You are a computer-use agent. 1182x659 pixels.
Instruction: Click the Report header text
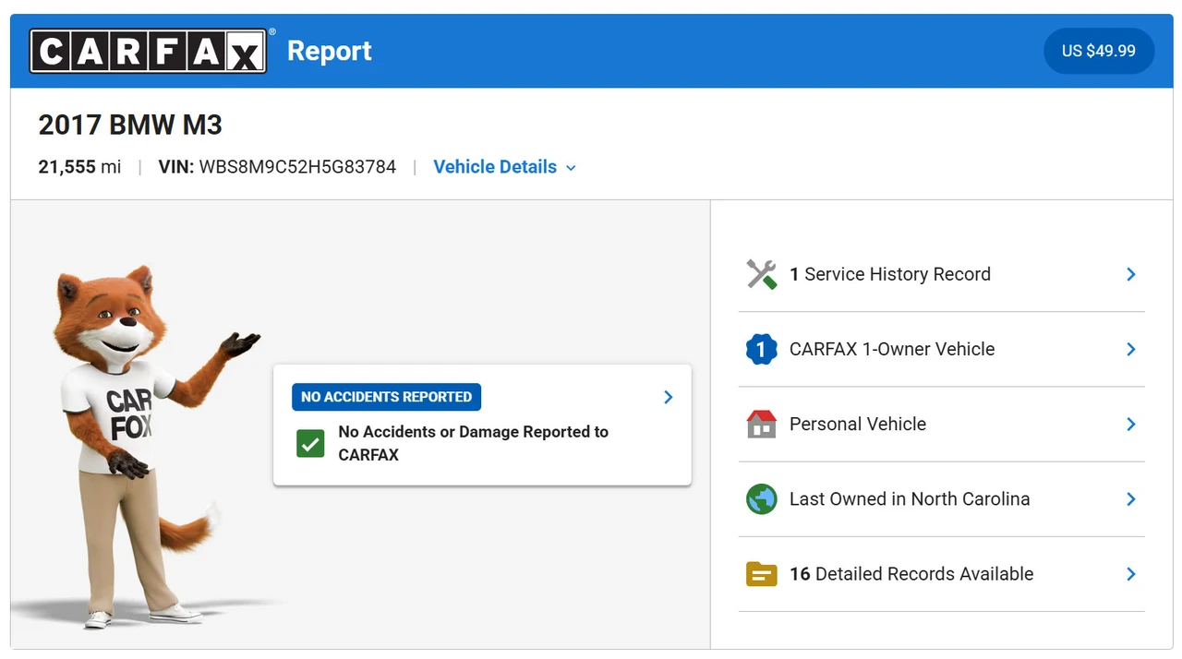coord(330,51)
